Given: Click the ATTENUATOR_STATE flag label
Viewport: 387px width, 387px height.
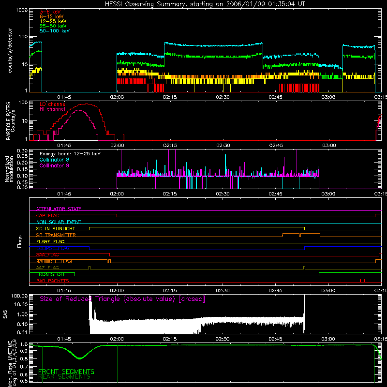Looking at the screenshot, I should click(x=59, y=209).
